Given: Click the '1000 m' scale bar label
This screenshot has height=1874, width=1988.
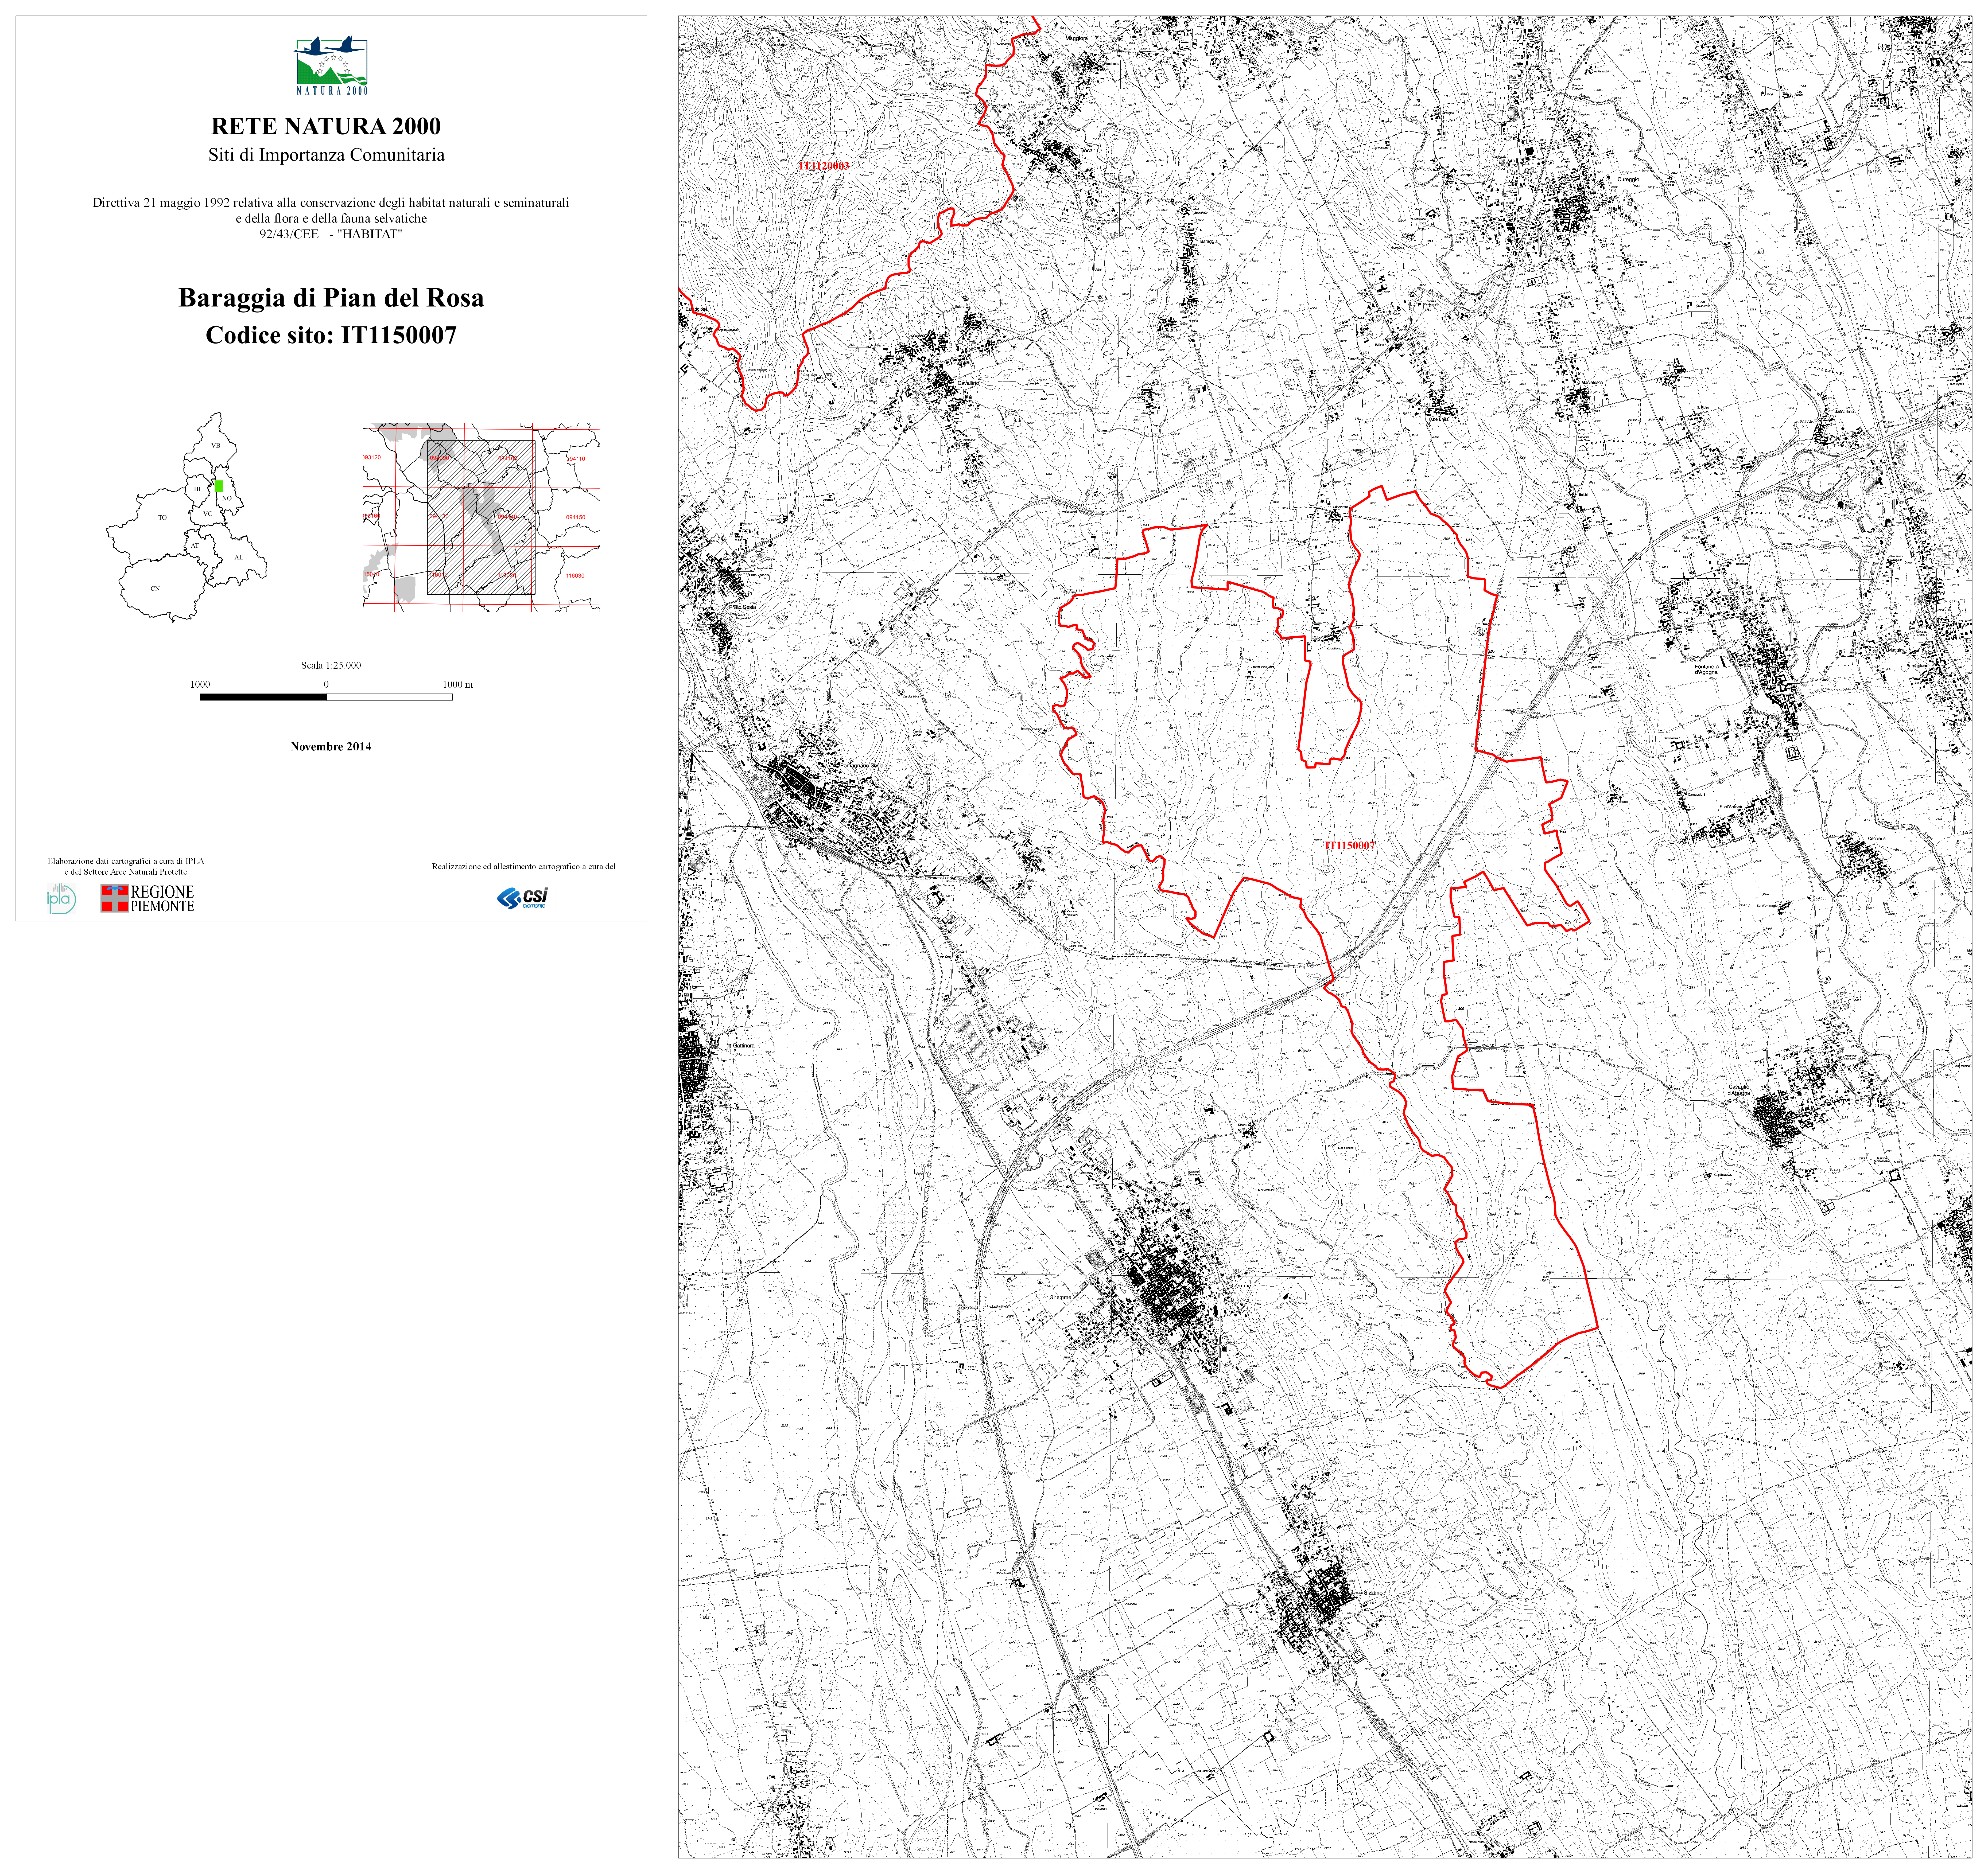Looking at the screenshot, I should pyautogui.click(x=458, y=684).
